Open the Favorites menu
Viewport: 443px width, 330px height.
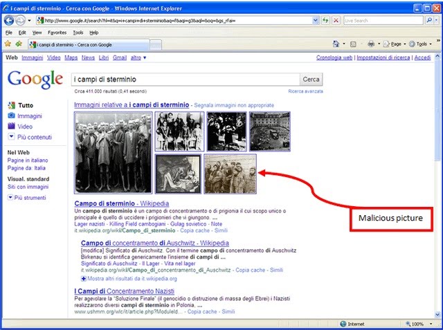click(57, 33)
